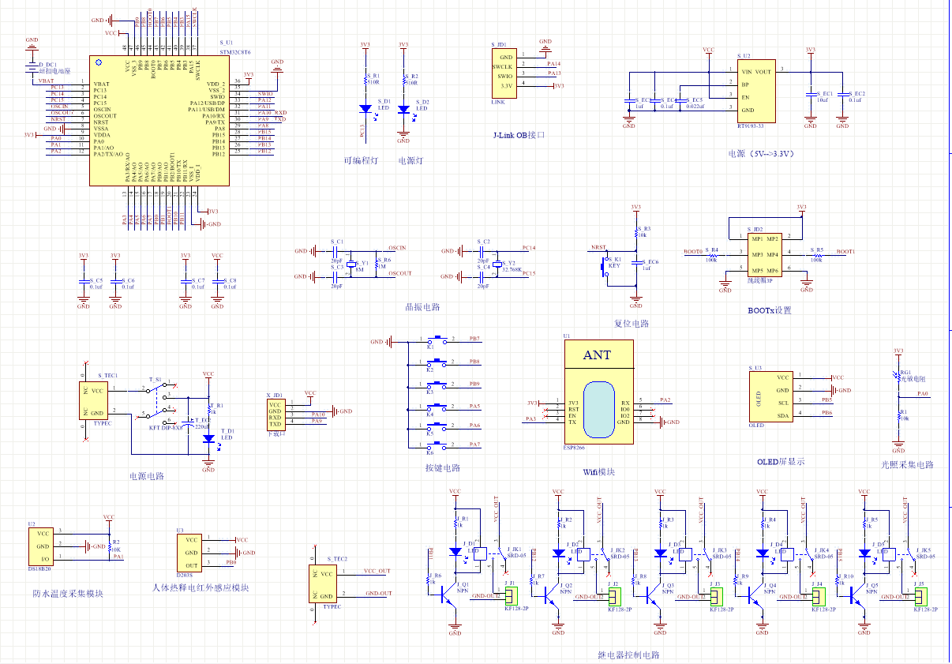Select the reset key S_K1
This screenshot has height=664, width=952.
pyautogui.click(x=607, y=265)
